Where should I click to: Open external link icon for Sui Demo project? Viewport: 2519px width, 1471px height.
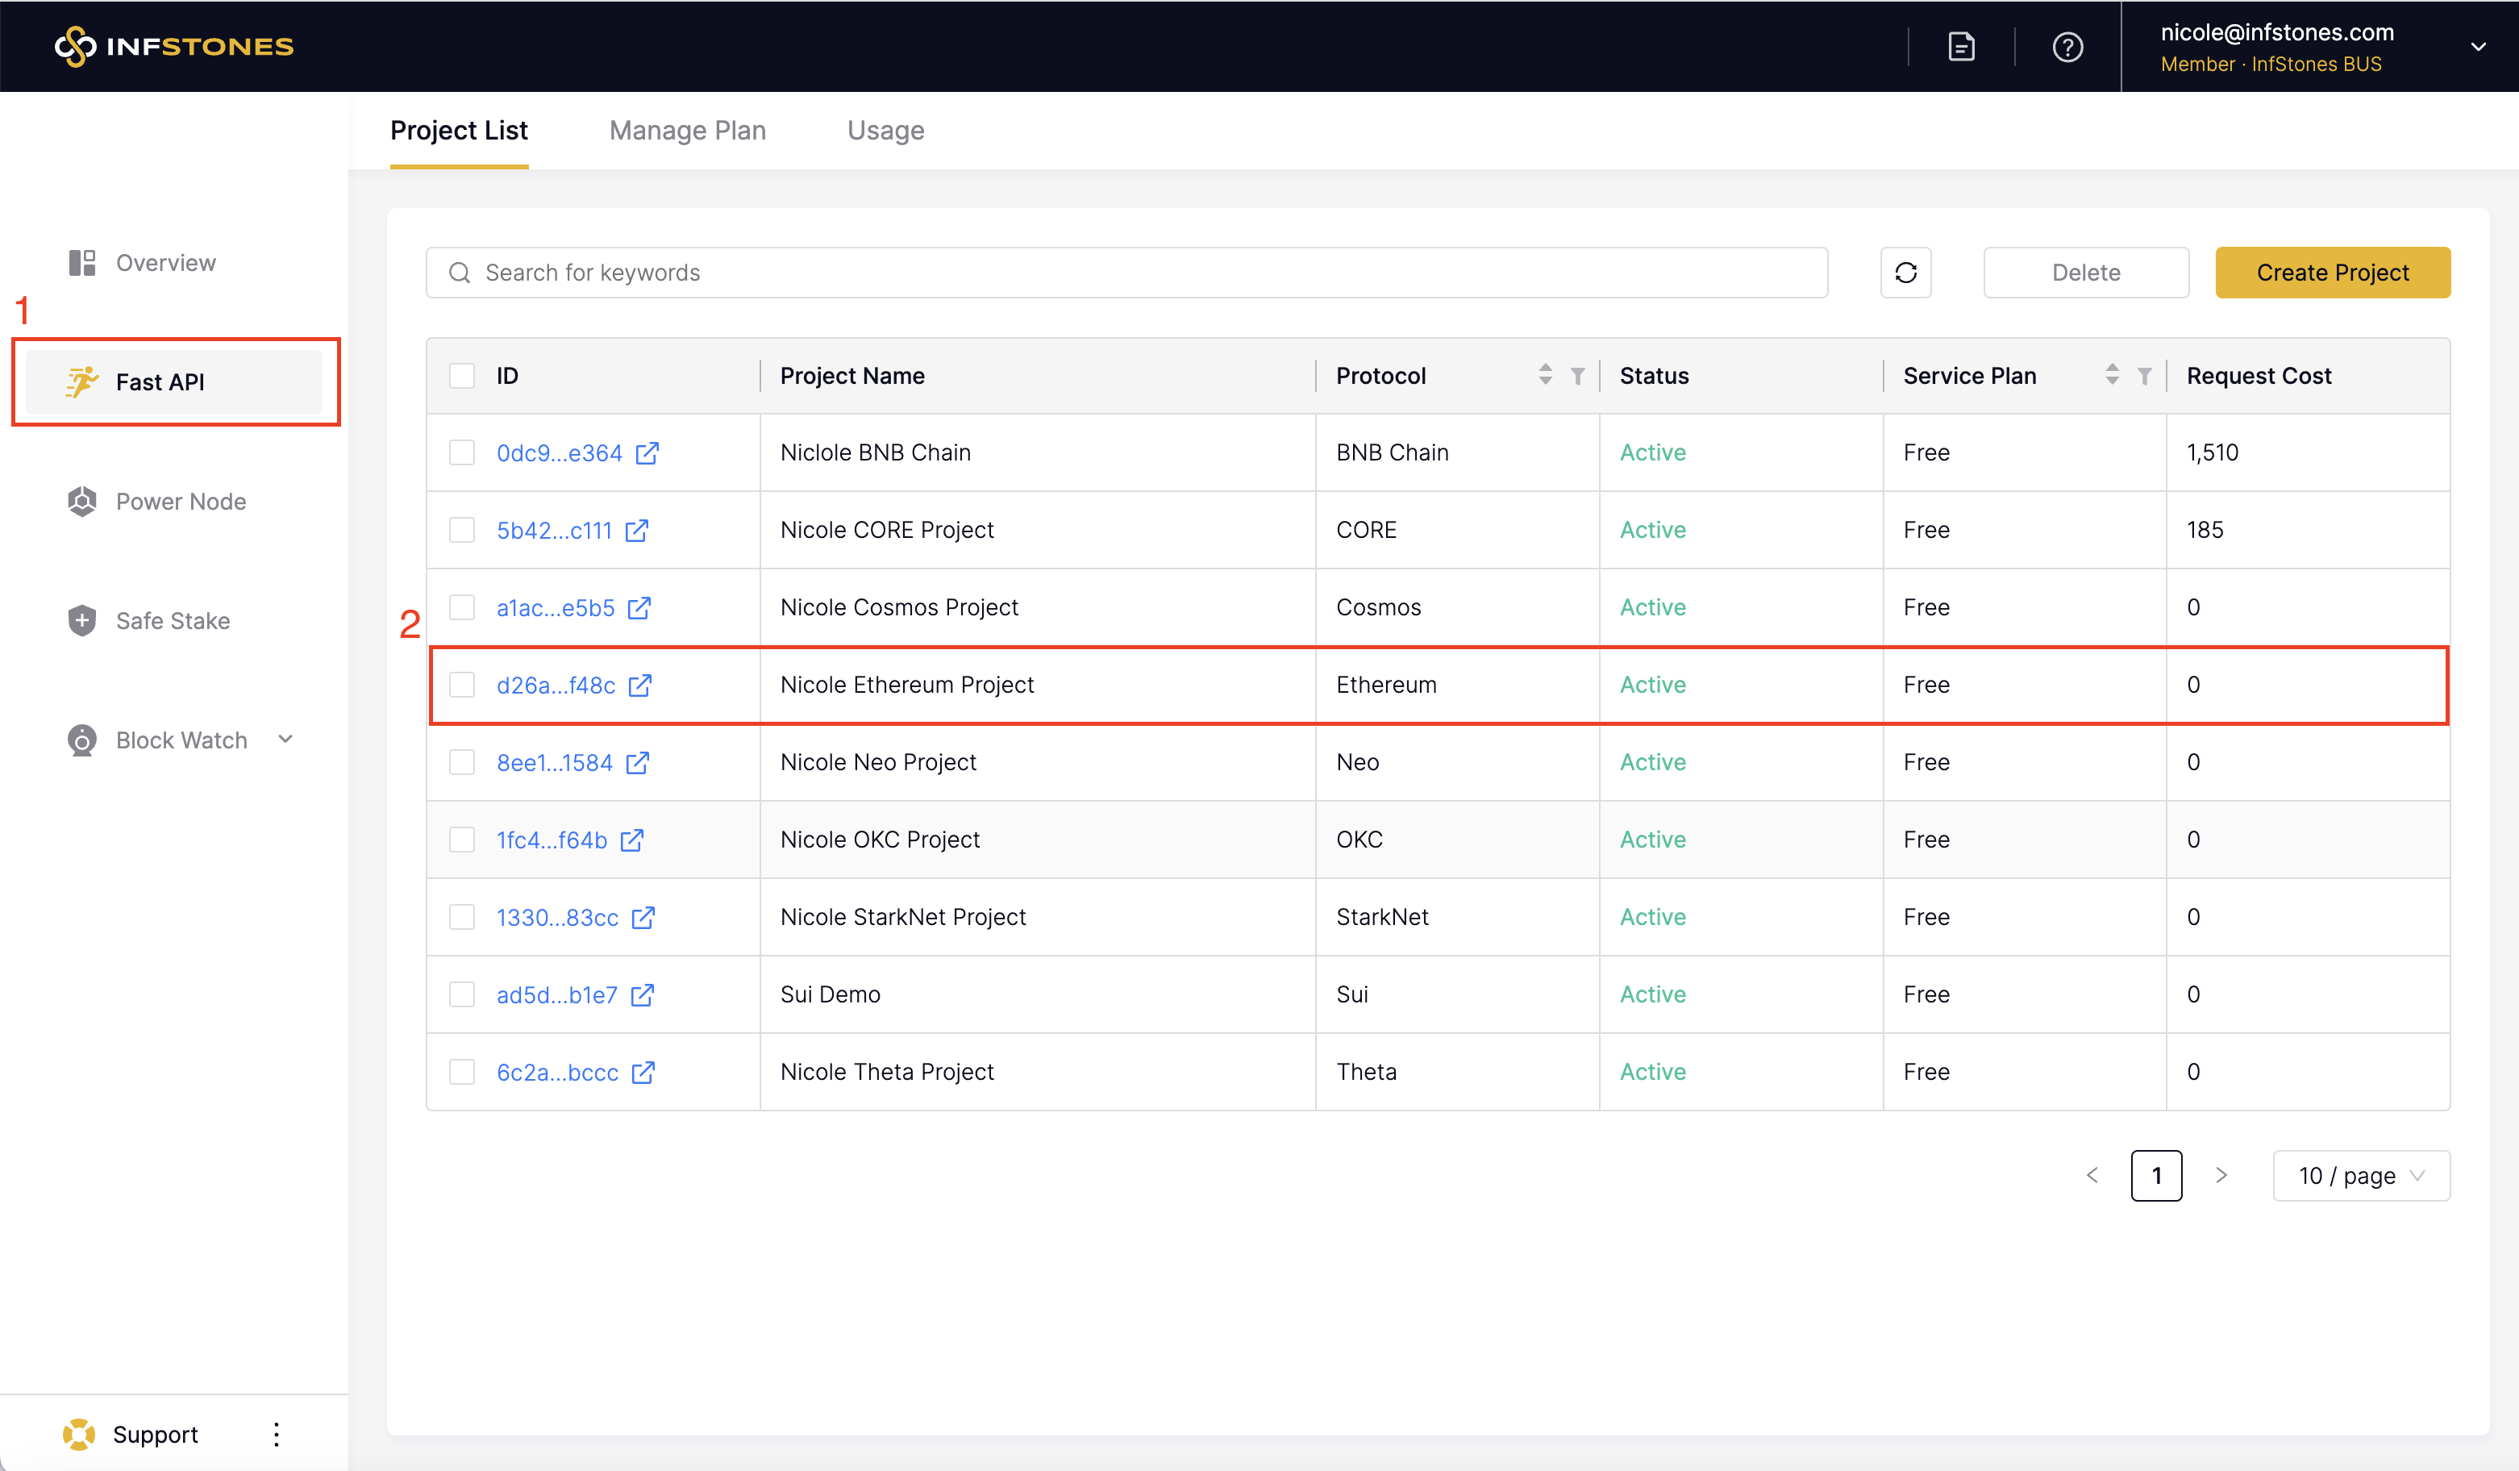click(643, 995)
